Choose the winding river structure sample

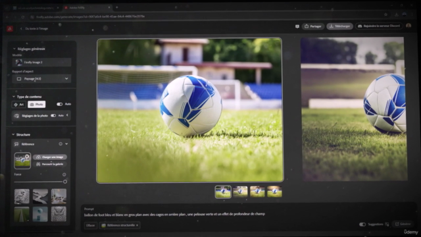[x=40, y=196]
